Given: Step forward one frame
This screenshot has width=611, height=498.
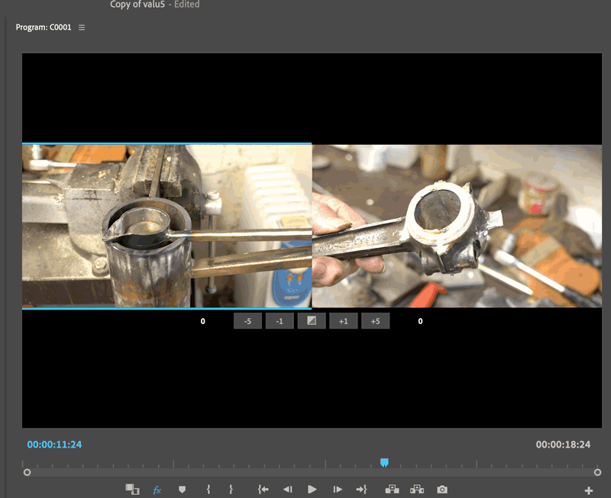Looking at the screenshot, I should (x=336, y=490).
